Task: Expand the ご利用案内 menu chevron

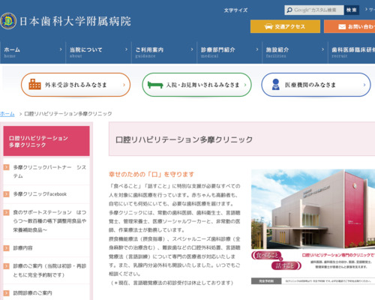Action: click(x=192, y=49)
